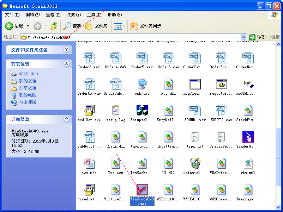Click the 转到 go button
The image size is (283, 212).
(x=258, y=37)
